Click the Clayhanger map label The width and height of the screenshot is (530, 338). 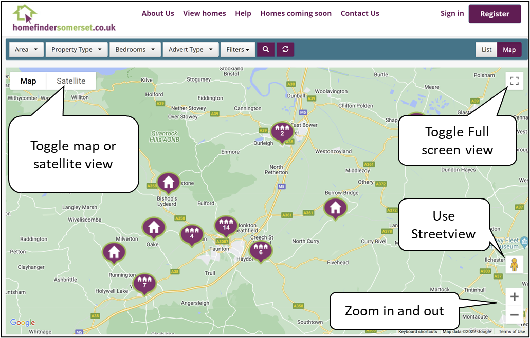[x=31, y=267]
